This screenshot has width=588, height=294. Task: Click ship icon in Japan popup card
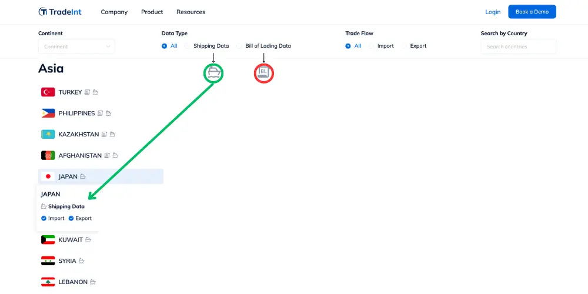coord(44,206)
